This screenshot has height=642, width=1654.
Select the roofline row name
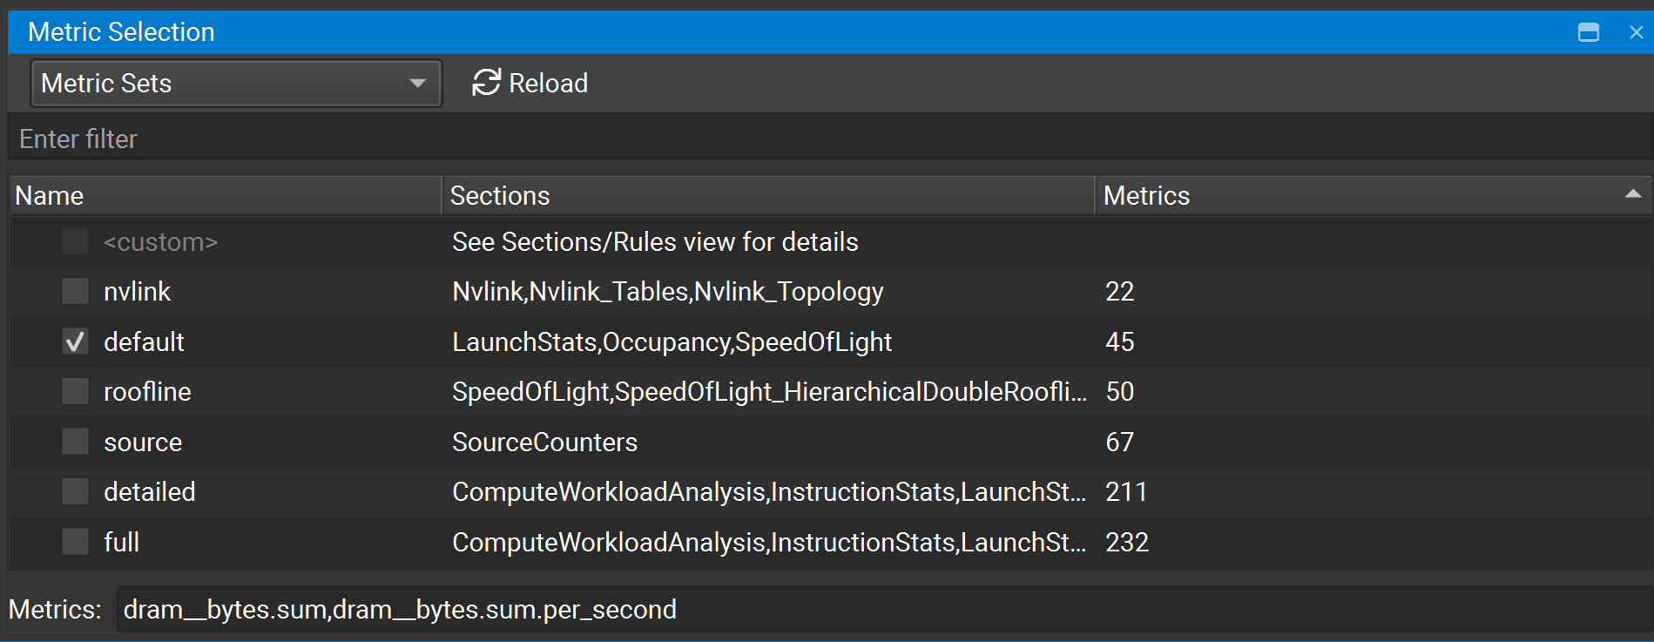coord(147,391)
